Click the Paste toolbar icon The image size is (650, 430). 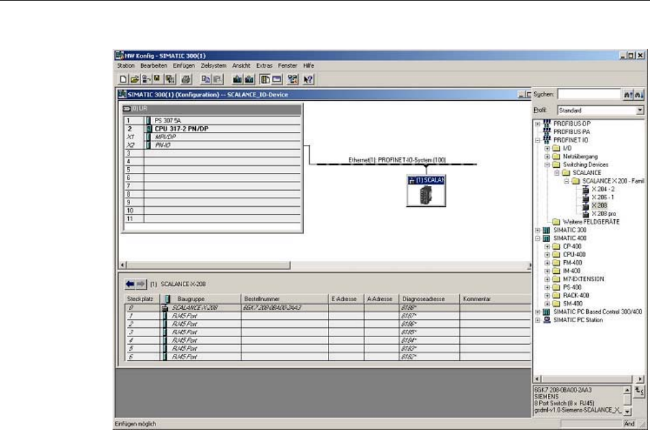(x=217, y=79)
